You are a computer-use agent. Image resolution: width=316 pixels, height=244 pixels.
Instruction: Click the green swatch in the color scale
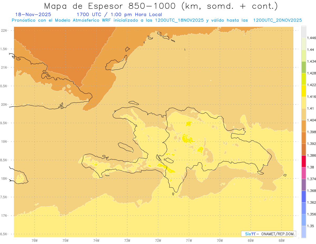pos(304,67)
